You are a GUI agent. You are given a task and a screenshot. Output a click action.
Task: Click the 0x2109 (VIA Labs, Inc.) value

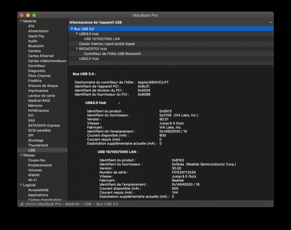click(x=179, y=115)
